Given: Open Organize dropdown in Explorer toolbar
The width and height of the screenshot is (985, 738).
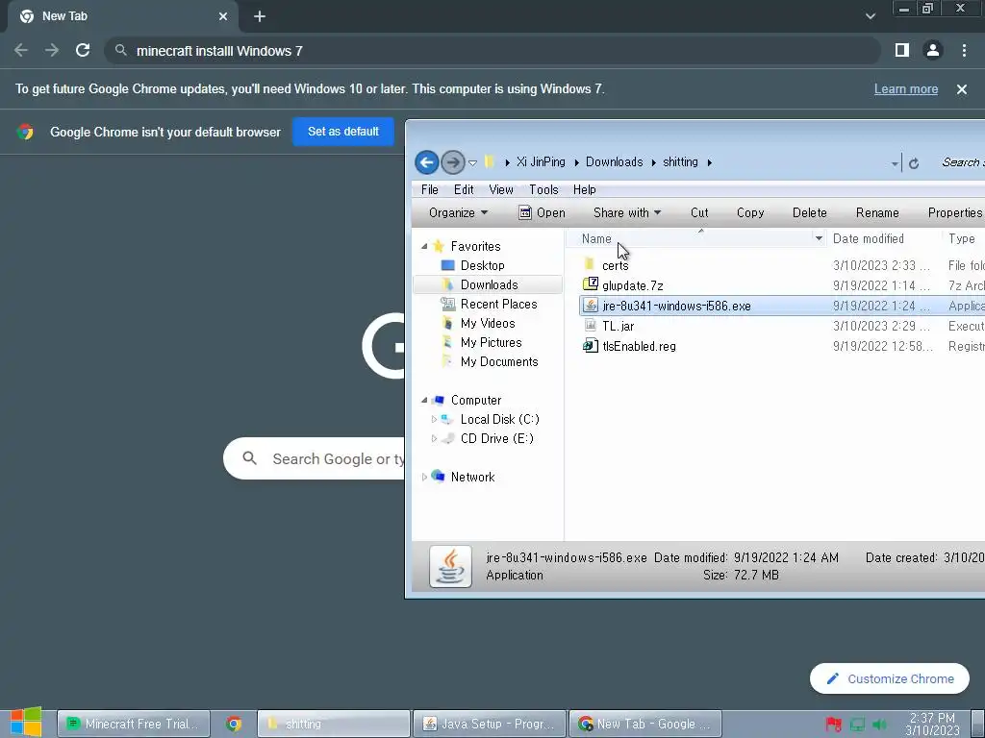Looking at the screenshot, I should coord(458,212).
